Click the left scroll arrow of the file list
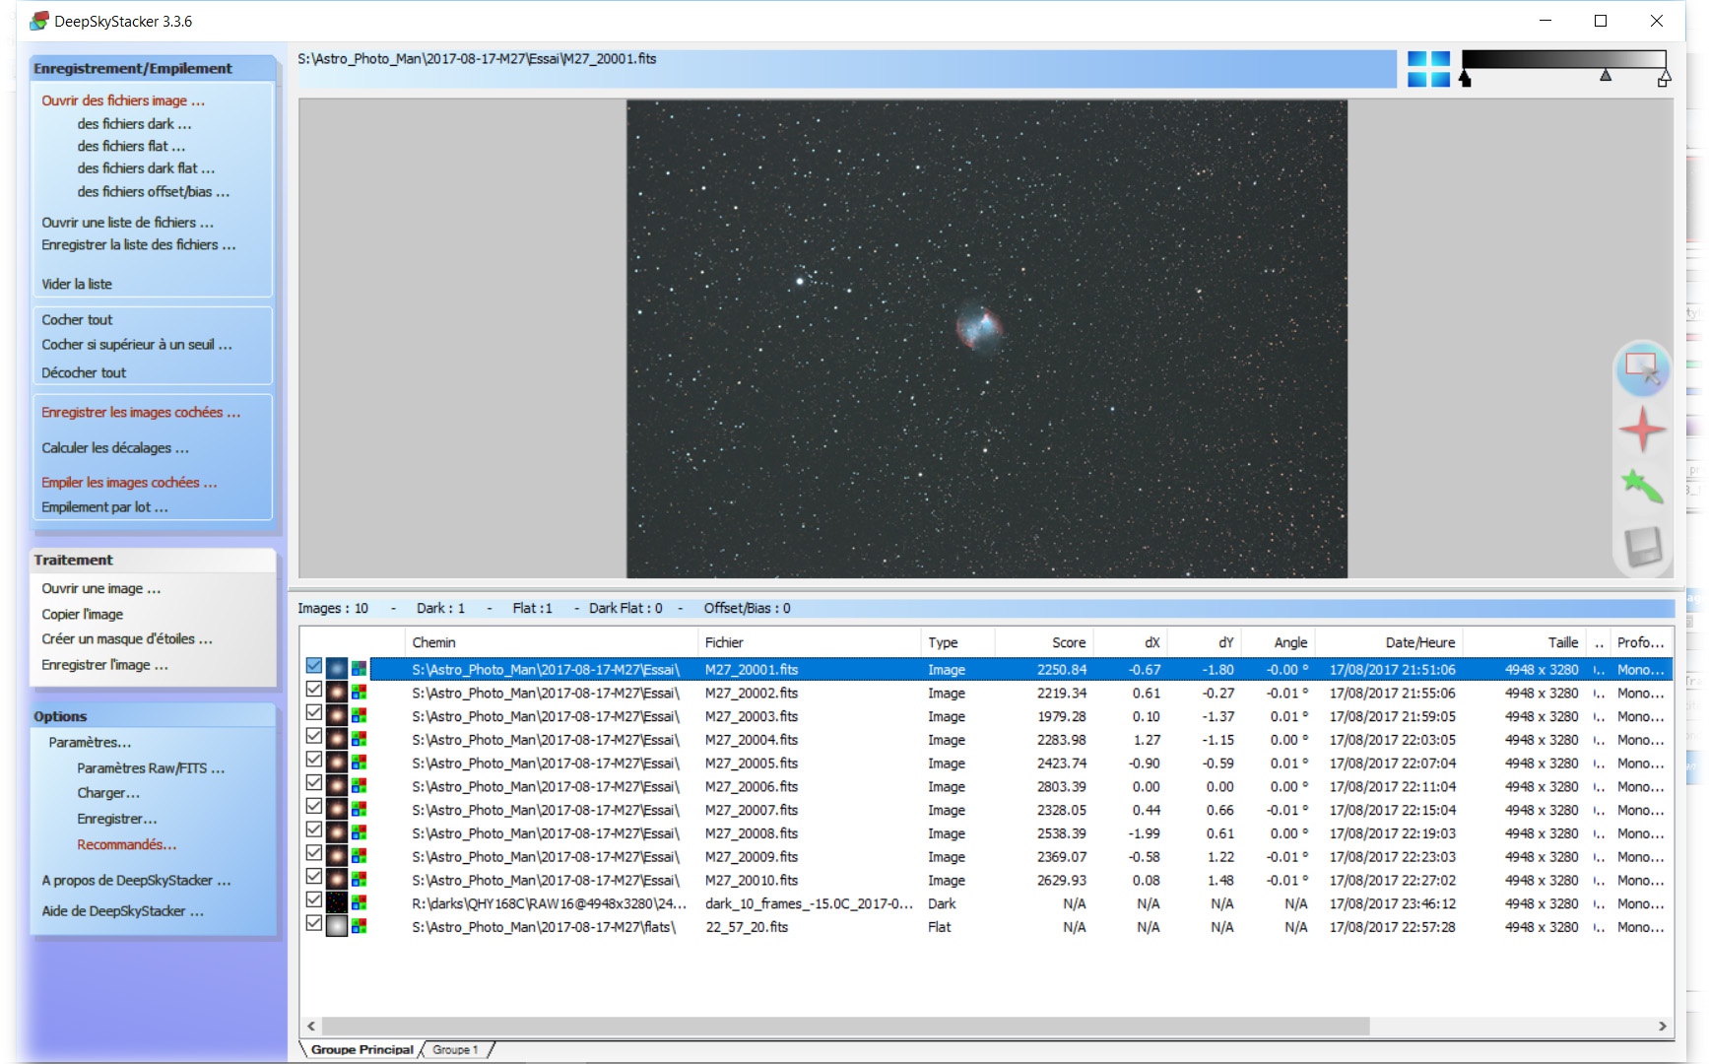 tap(311, 1026)
